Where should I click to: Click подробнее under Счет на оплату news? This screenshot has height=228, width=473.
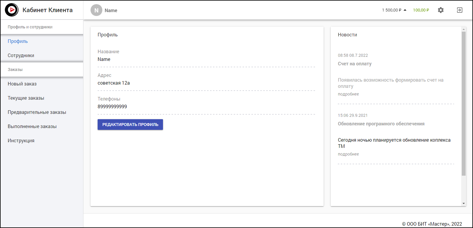348,94
